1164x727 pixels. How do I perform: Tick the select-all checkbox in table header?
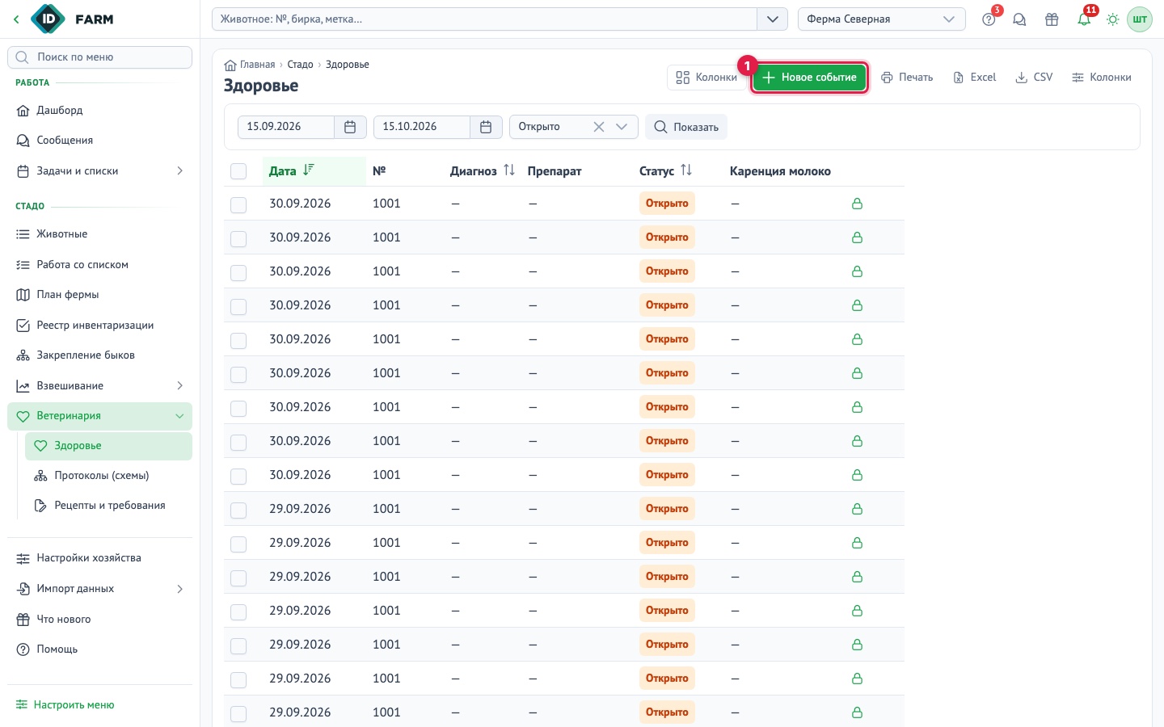238,171
